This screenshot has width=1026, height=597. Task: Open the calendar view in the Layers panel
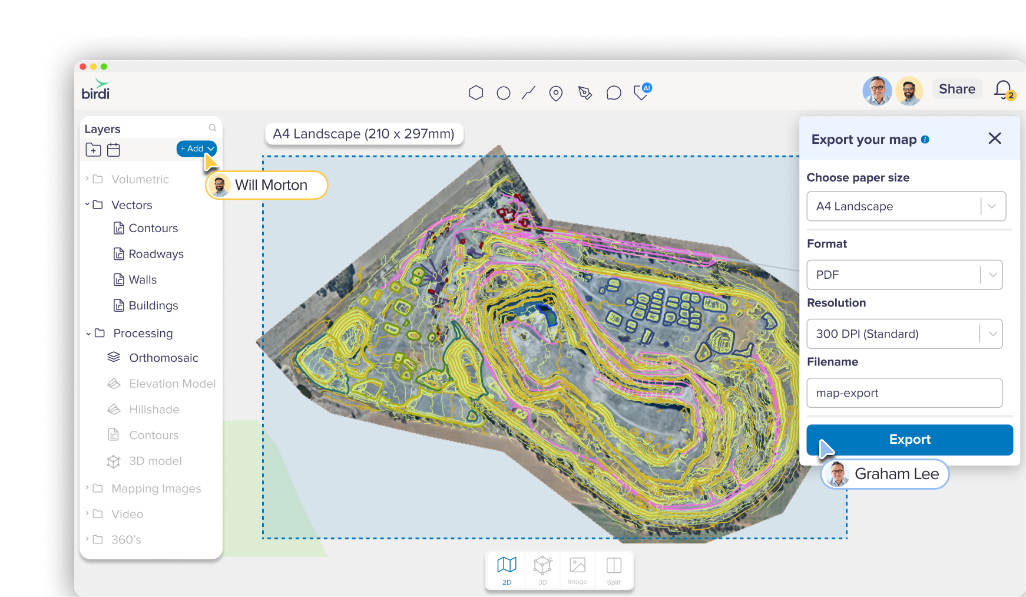coord(114,150)
